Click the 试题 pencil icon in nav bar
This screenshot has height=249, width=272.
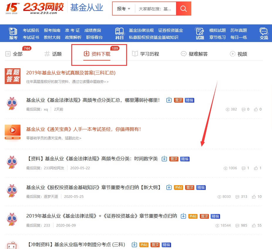[200, 31]
